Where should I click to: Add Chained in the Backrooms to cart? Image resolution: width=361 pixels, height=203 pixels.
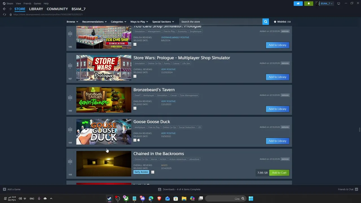coord(279,173)
